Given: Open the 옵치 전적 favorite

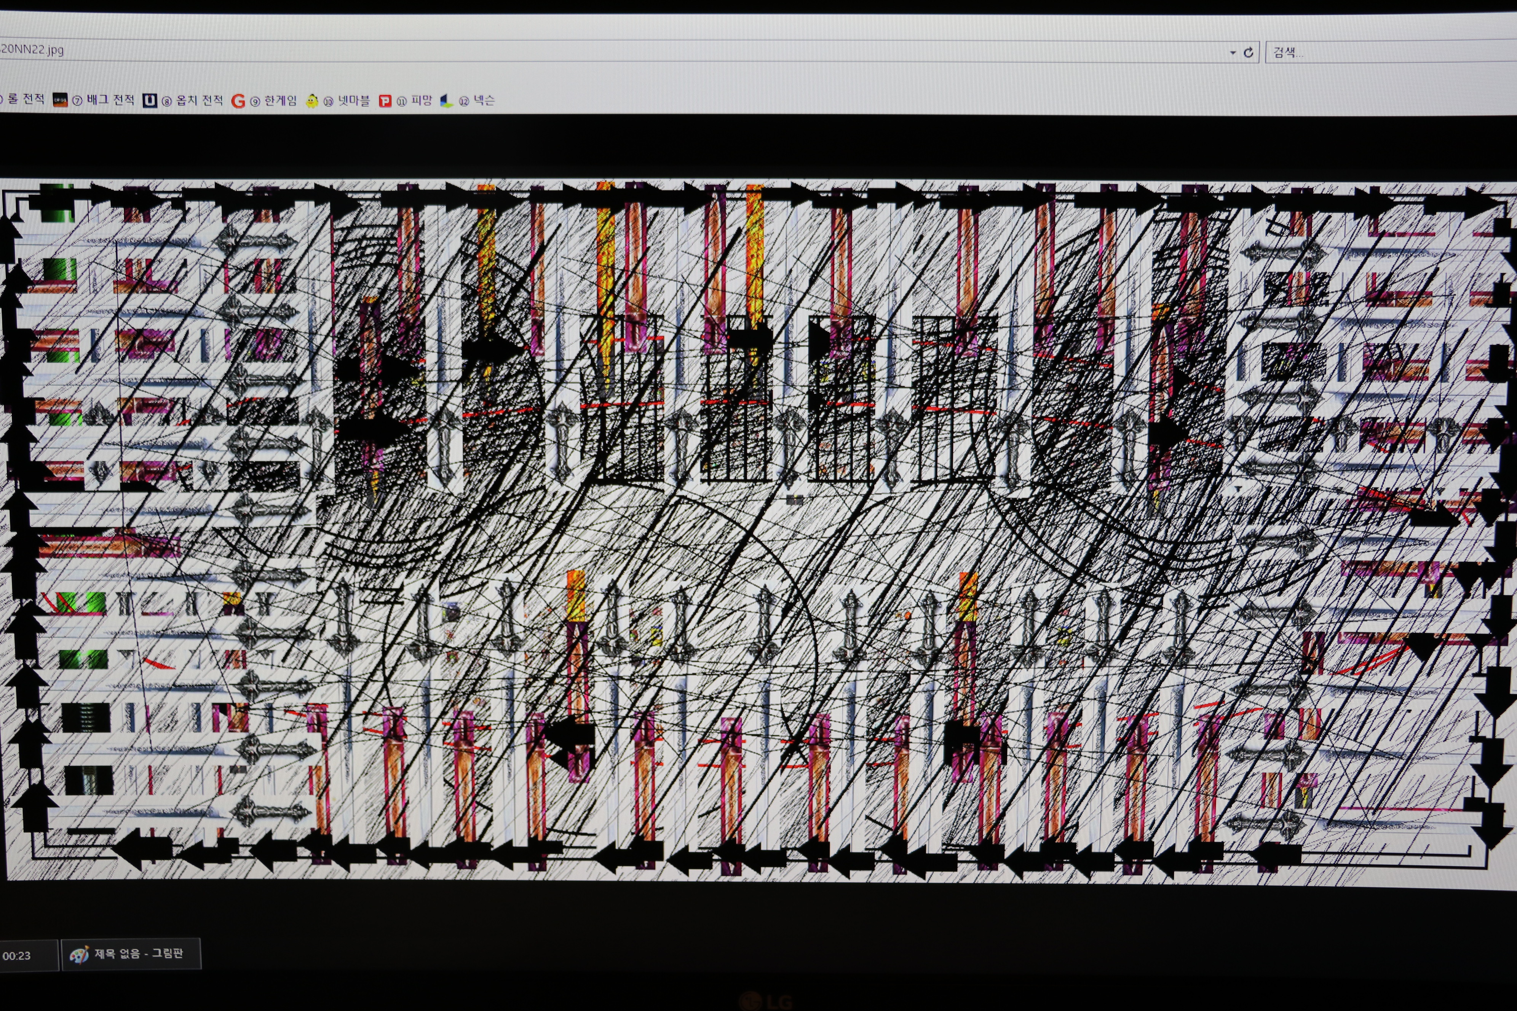Looking at the screenshot, I should click(x=182, y=100).
